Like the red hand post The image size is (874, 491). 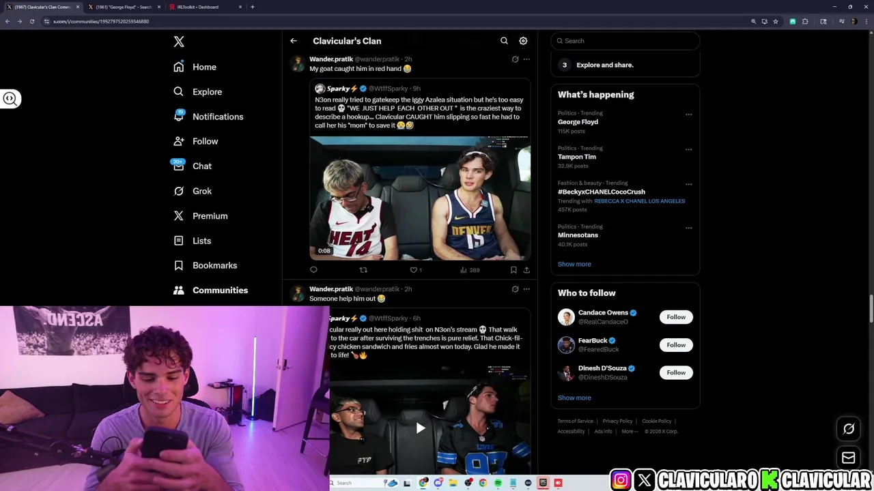415,270
